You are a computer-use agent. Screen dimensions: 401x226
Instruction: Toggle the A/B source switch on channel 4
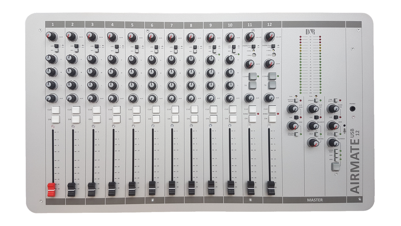(117, 46)
